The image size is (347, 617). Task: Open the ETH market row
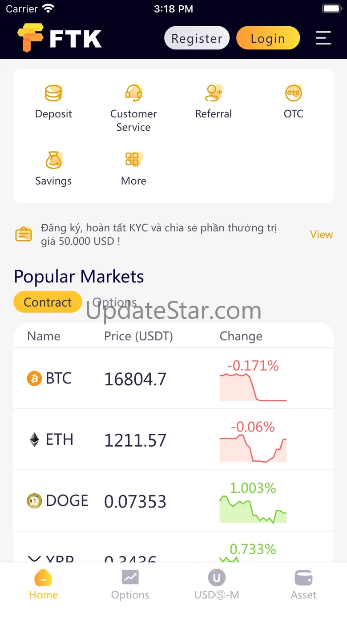coord(173,440)
